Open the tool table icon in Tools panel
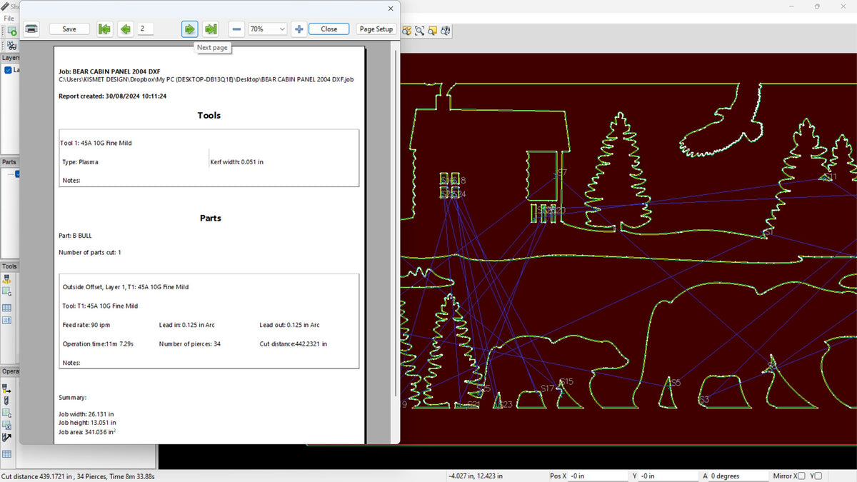This screenshot has width=857, height=482. point(6,308)
